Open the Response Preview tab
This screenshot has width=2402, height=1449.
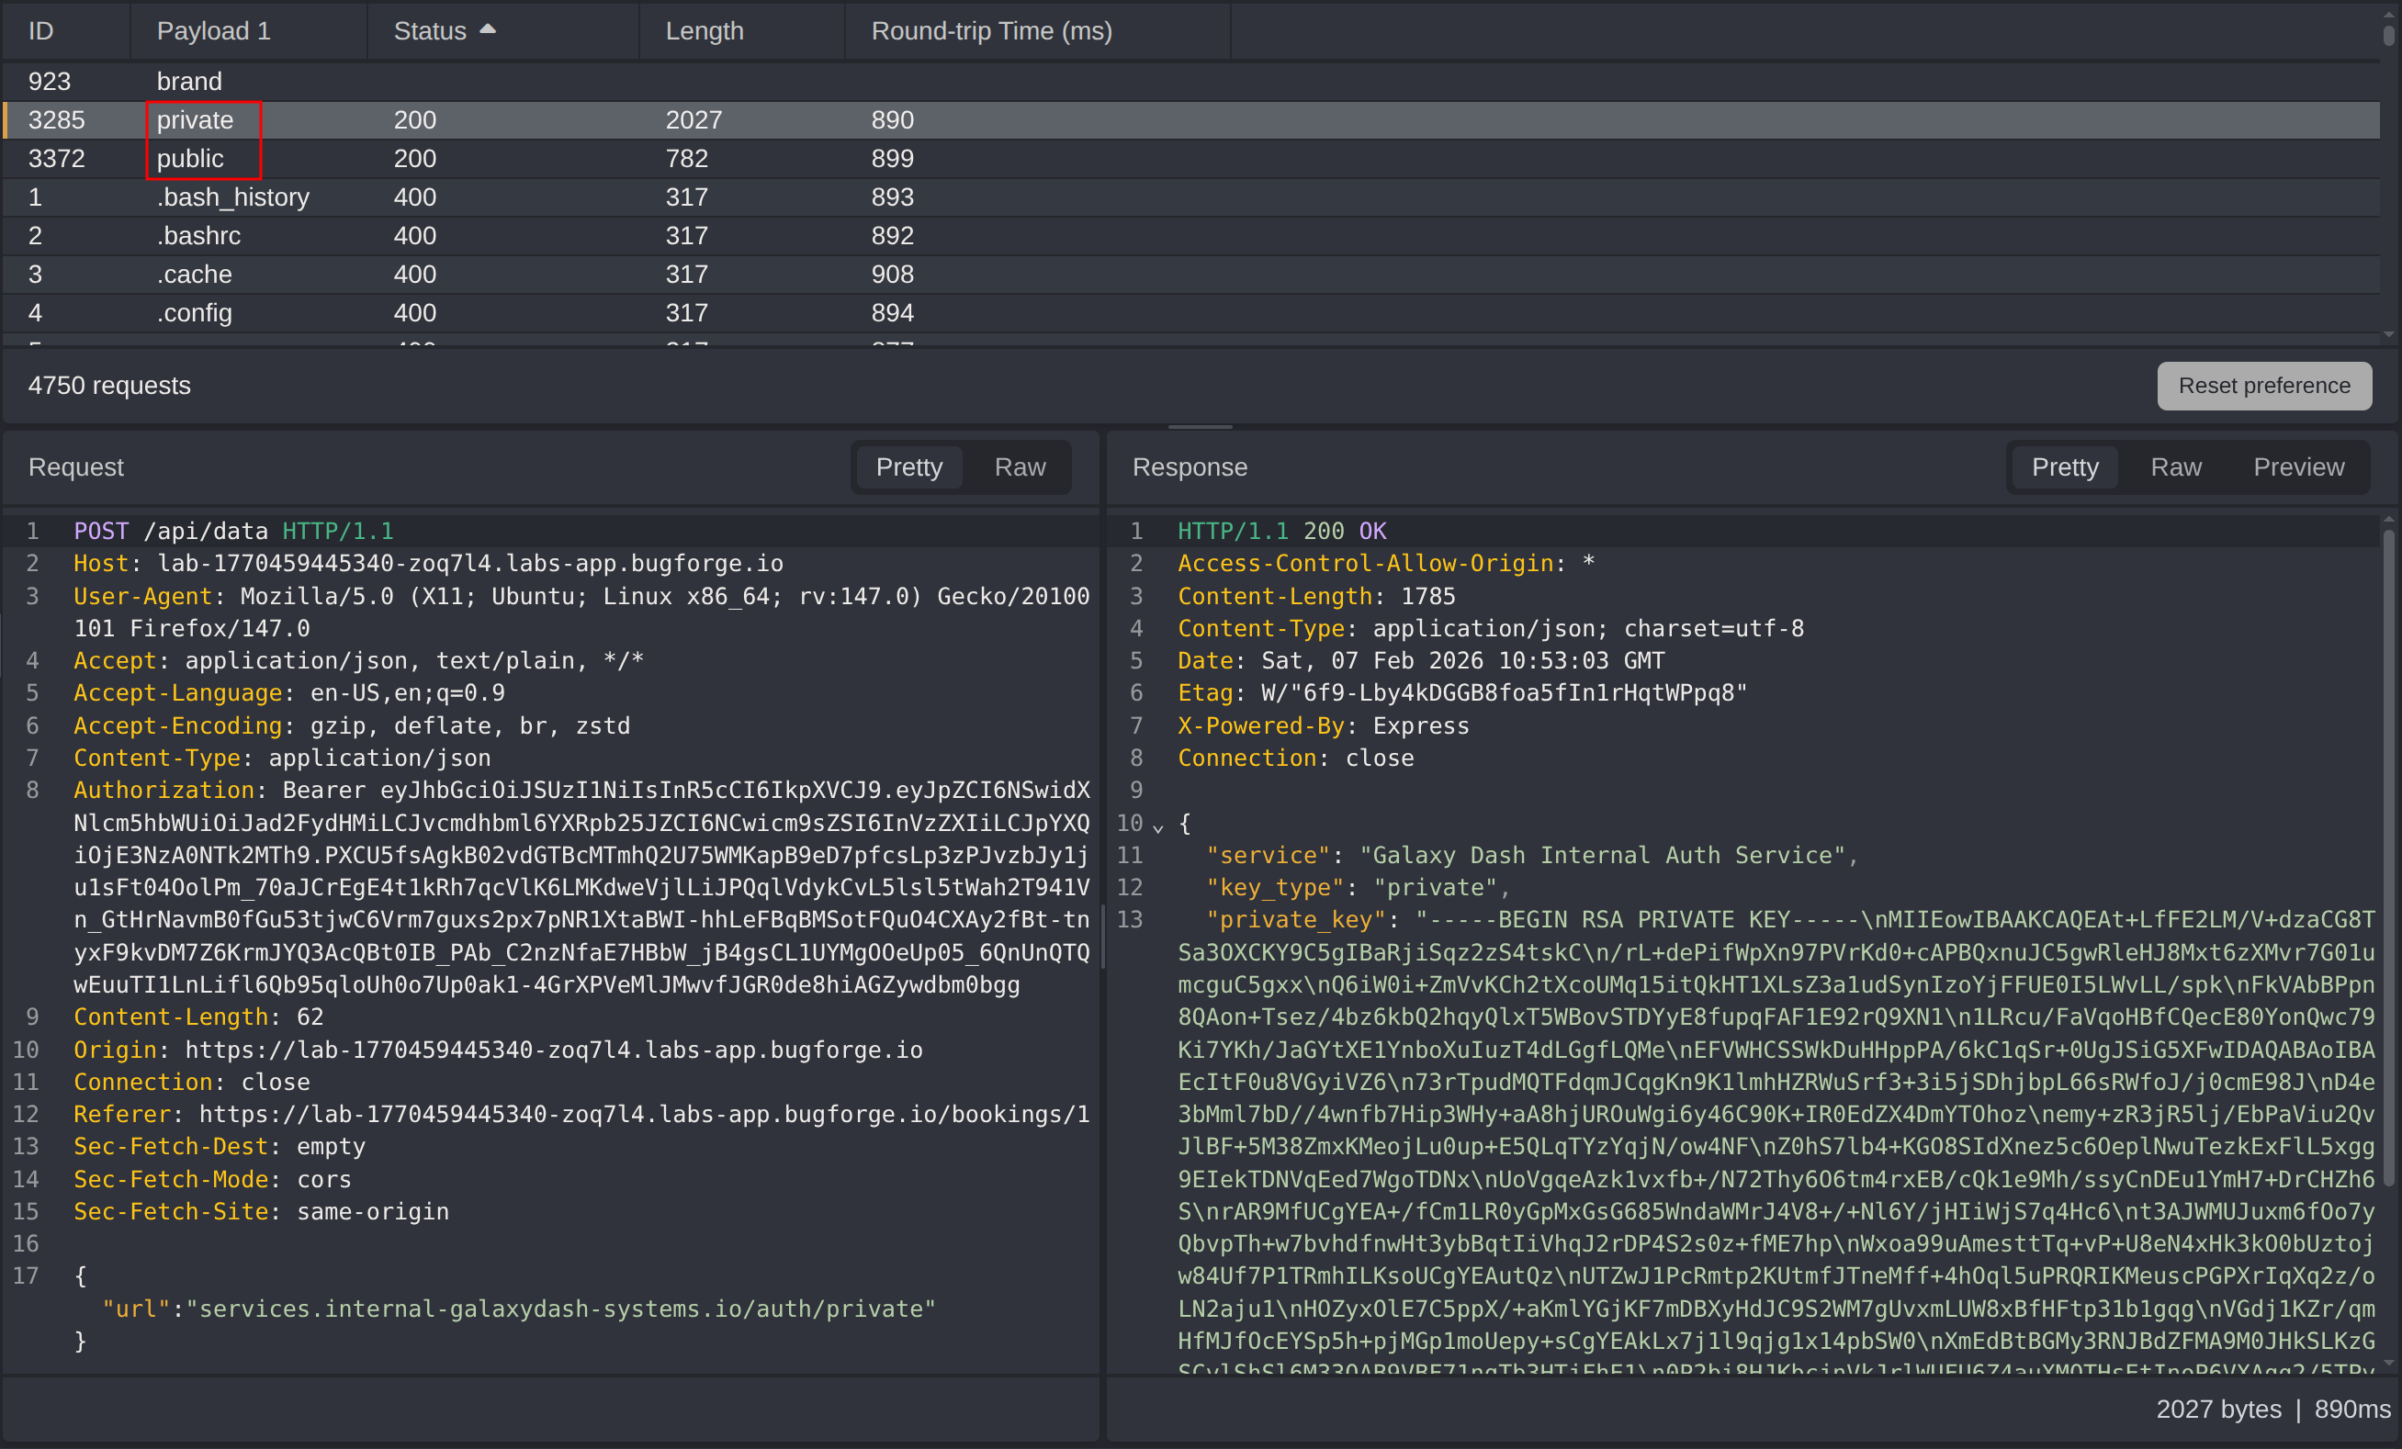2297,467
